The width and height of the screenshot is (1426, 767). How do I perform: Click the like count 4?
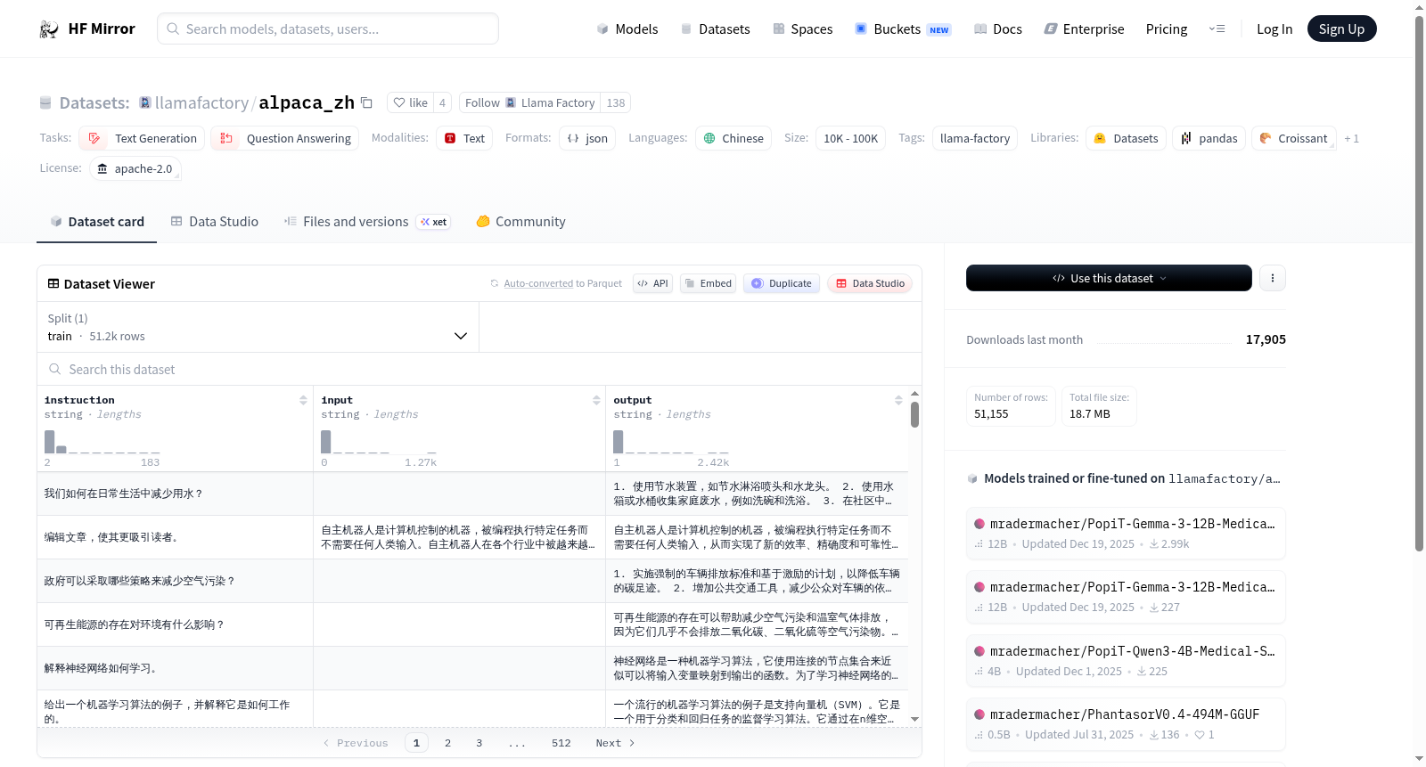click(442, 102)
